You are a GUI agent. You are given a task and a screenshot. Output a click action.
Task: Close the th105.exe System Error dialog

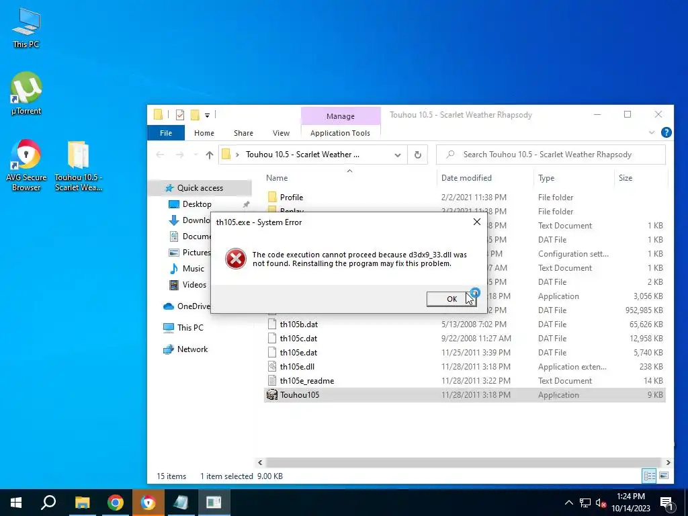pos(477,222)
